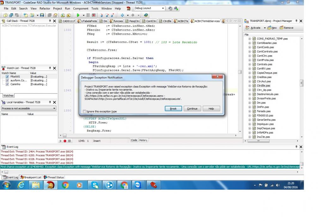This screenshot has height=221, width=321.
Task: Switch to the Breakpoint List tab
Action: pyautogui.click(x=31, y=177)
